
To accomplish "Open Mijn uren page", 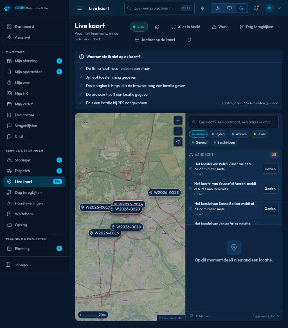I will [x=35, y=83].
